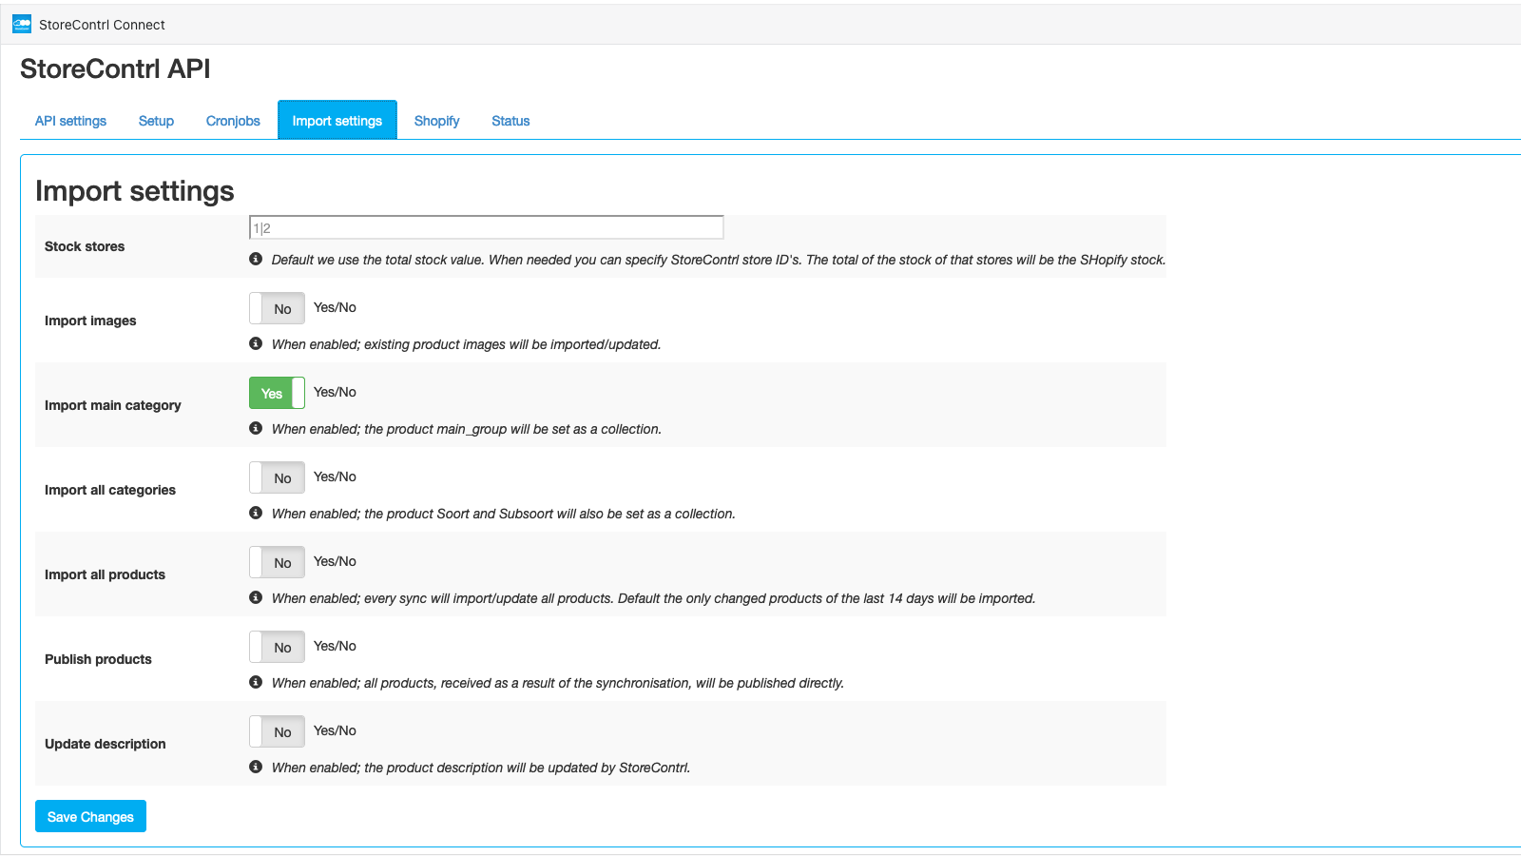Screen dimensions: 1521x856
Task: View the Status tab
Action: pyautogui.click(x=510, y=121)
